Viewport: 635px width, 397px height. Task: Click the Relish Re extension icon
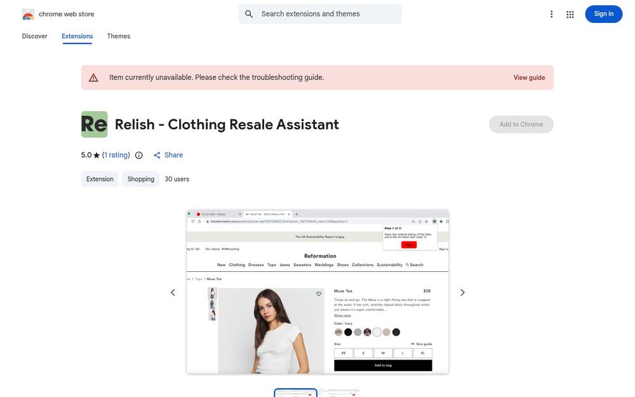(x=95, y=124)
